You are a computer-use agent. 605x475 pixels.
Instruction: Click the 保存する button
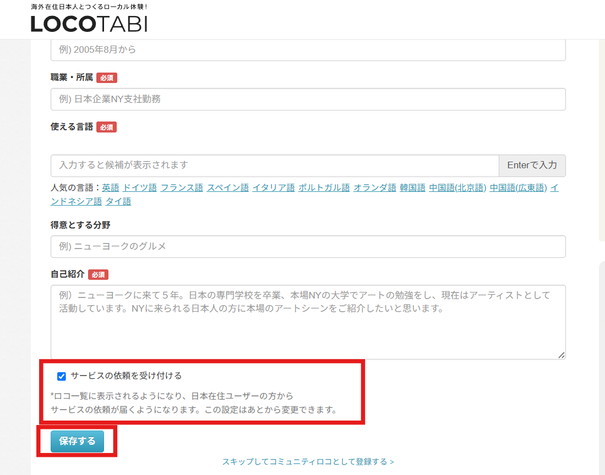click(x=77, y=441)
